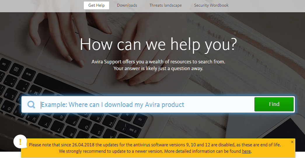Image resolution: width=305 pixels, height=158 pixels.
Task: Click the 'Avira Support offers you a wealth' line
Action: coord(158,62)
